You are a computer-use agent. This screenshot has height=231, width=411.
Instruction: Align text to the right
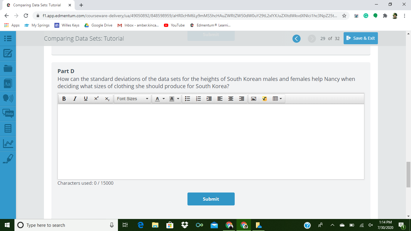242,99
